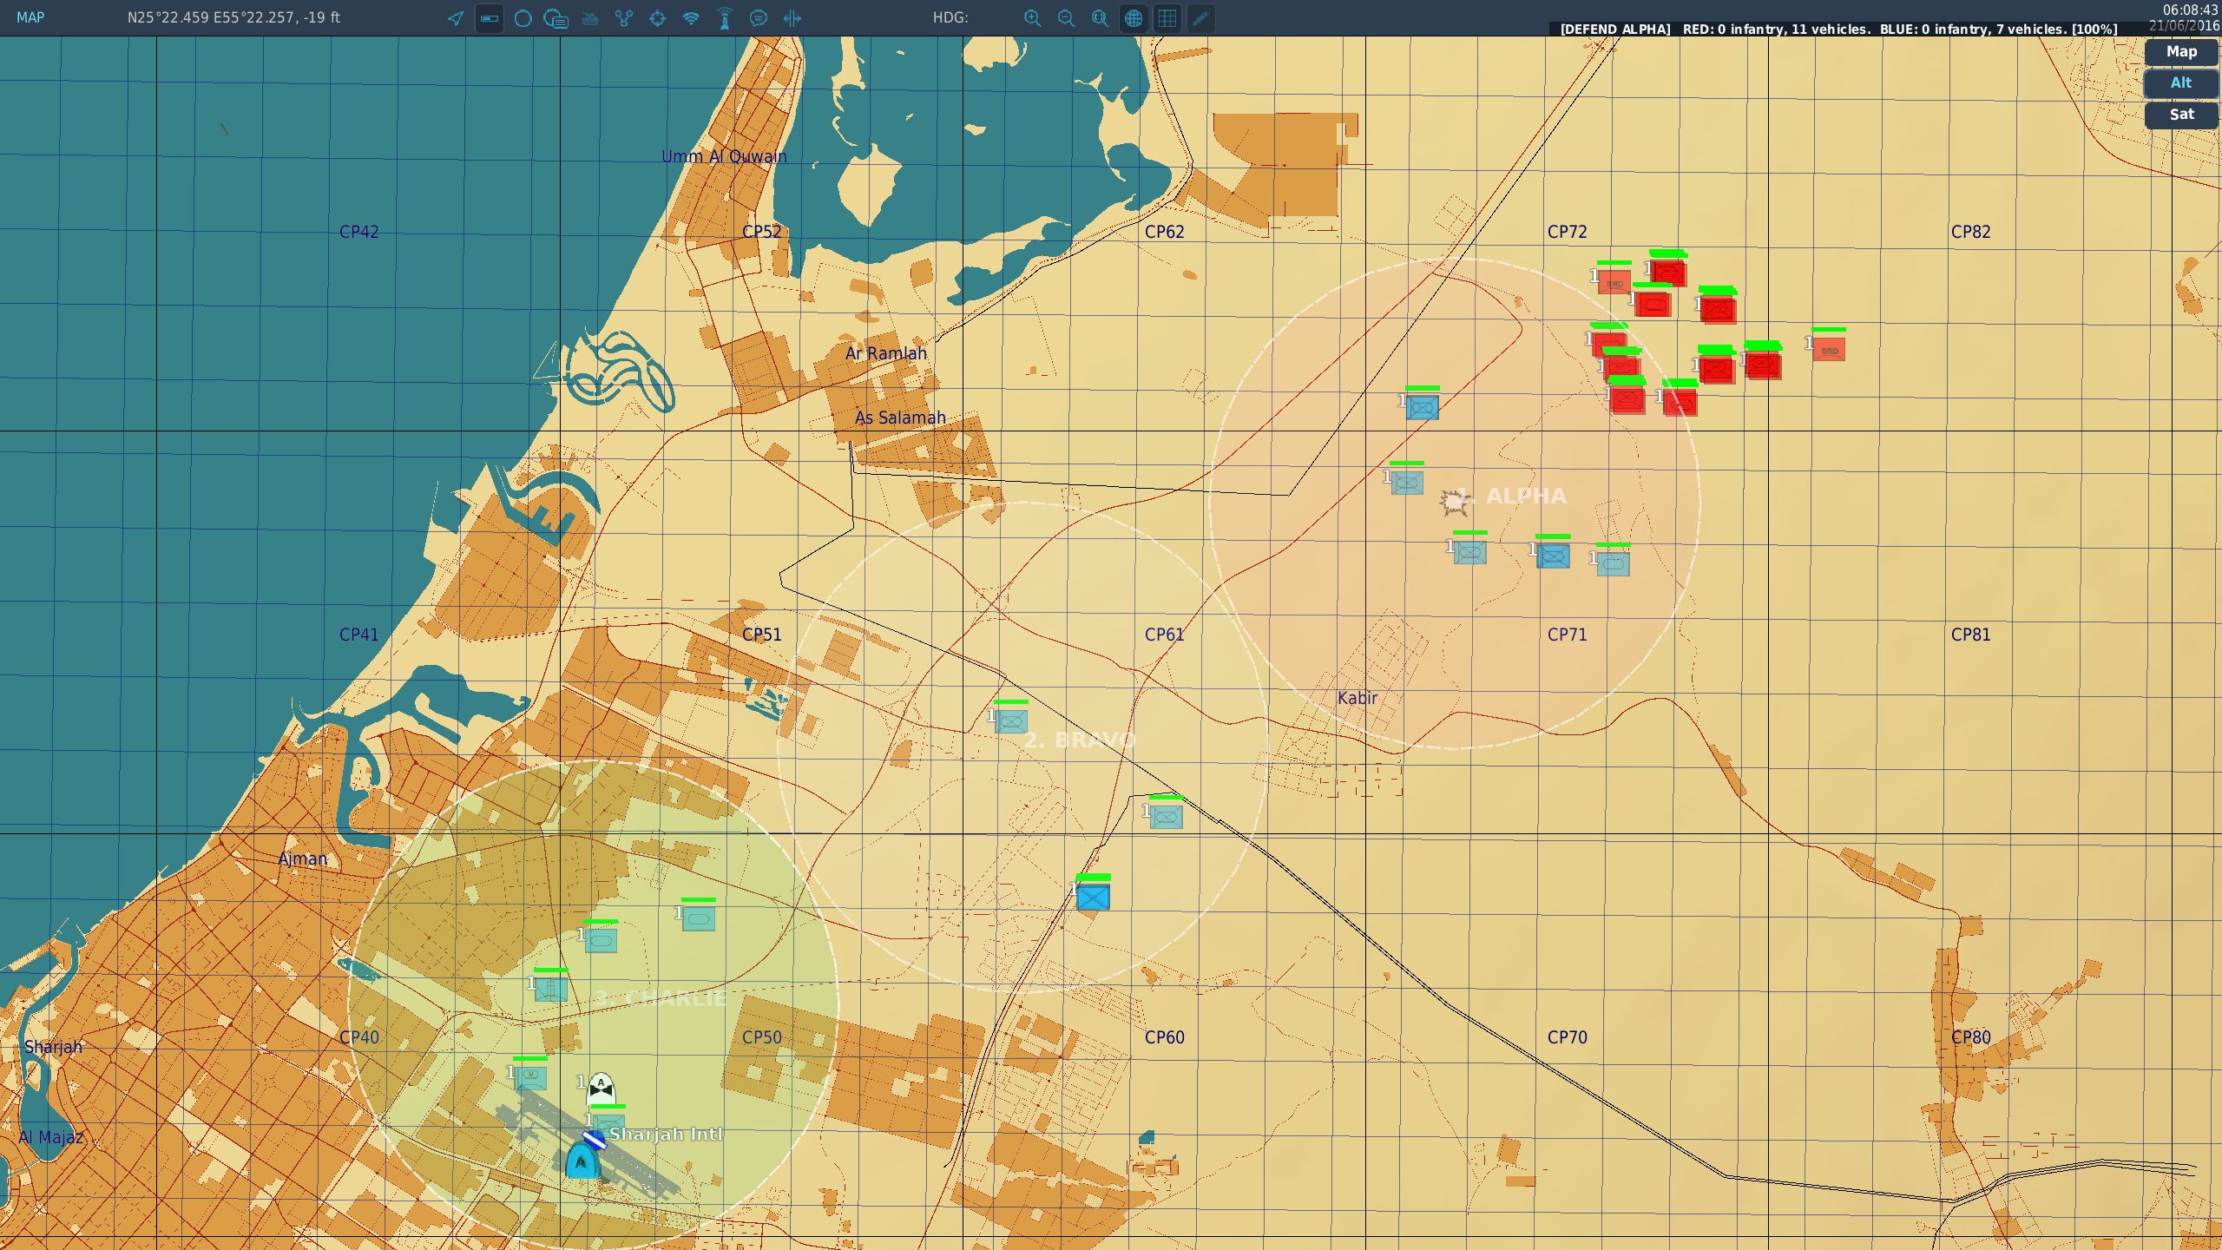The width and height of the screenshot is (2222, 1250).
Task: Select the solid blue unit near BRAVO
Action: point(1093,897)
